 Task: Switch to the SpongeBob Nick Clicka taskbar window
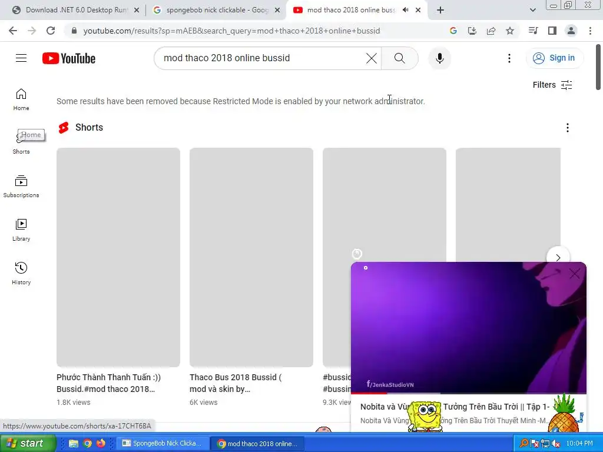[x=163, y=444]
